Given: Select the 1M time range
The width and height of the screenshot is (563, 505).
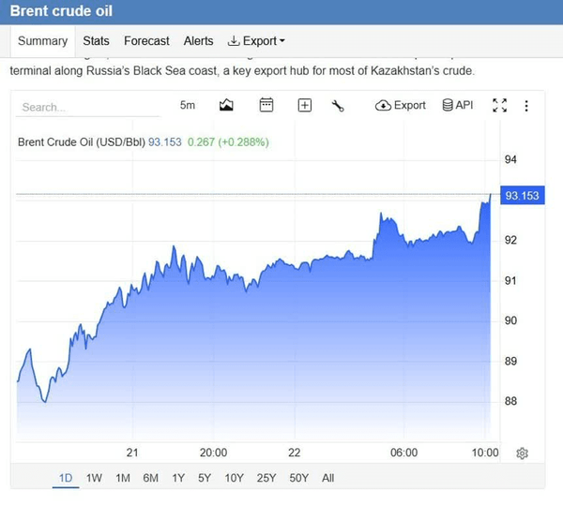Looking at the screenshot, I should (123, 478).
